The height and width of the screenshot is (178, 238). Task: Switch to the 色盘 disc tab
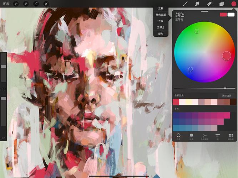tap(178, 136)
